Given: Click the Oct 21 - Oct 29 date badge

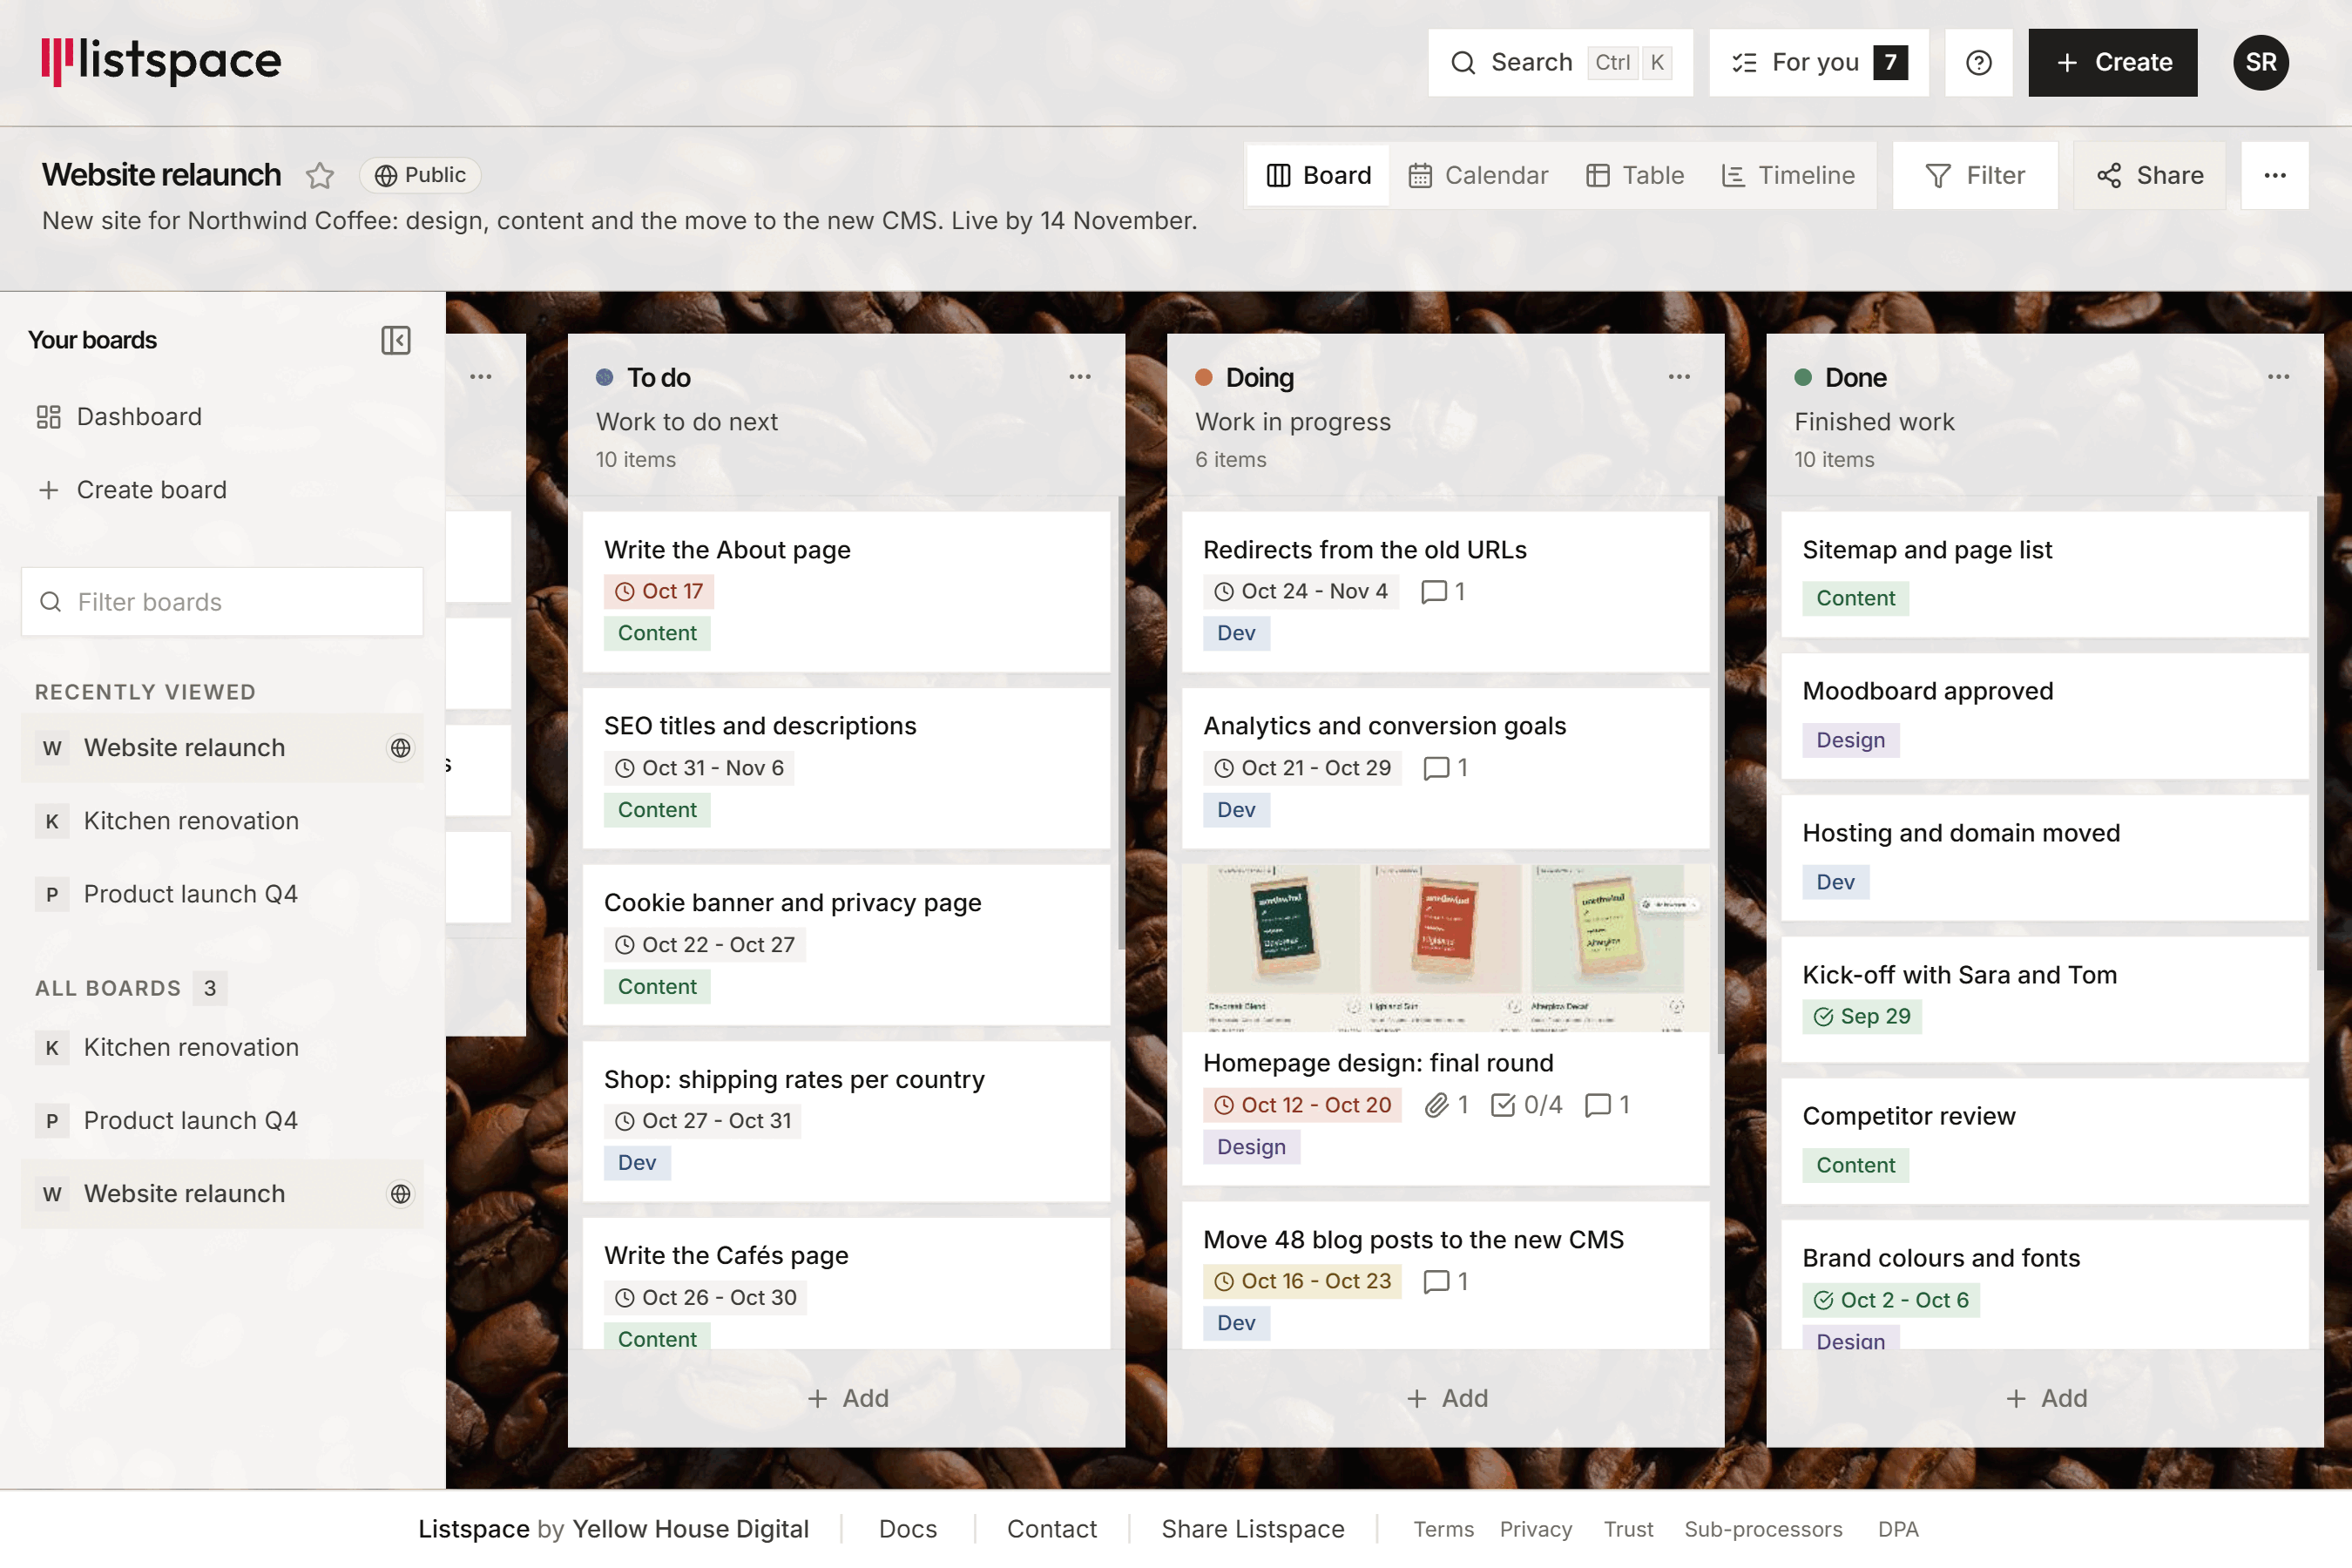Looking at the screenshot, I should tap(1301, 767).
